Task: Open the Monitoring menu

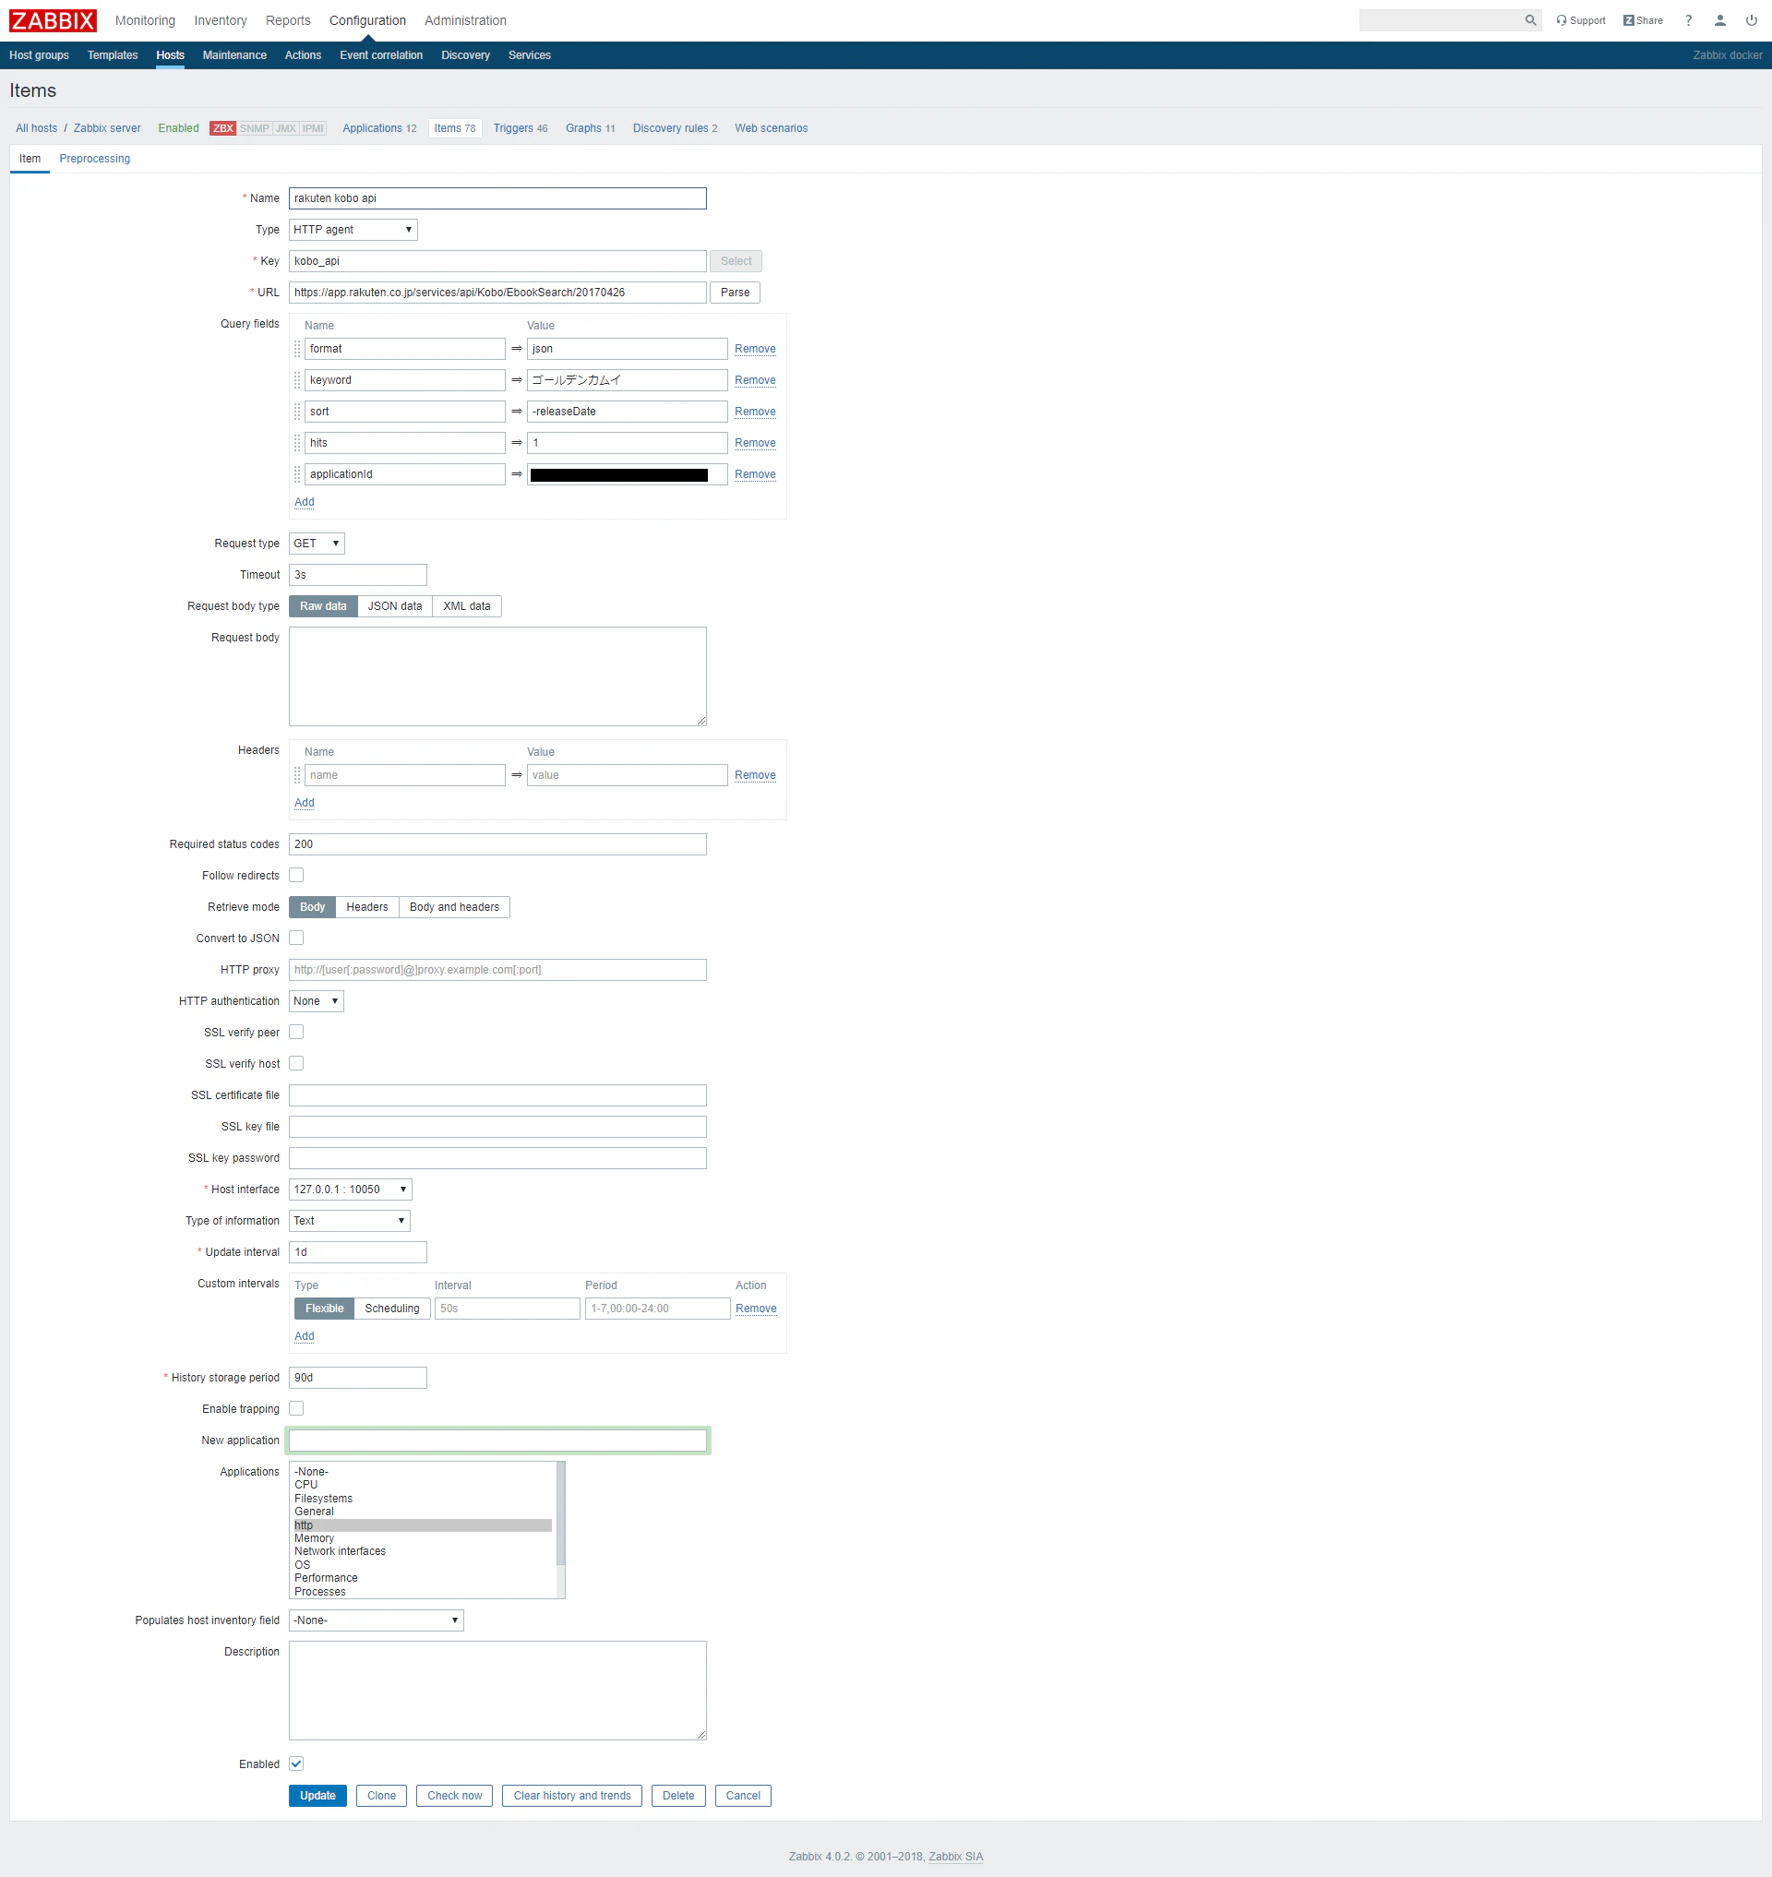Action: [146, 19]
